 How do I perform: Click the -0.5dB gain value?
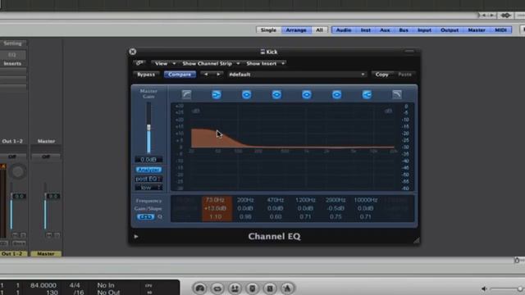coord(336,208)
